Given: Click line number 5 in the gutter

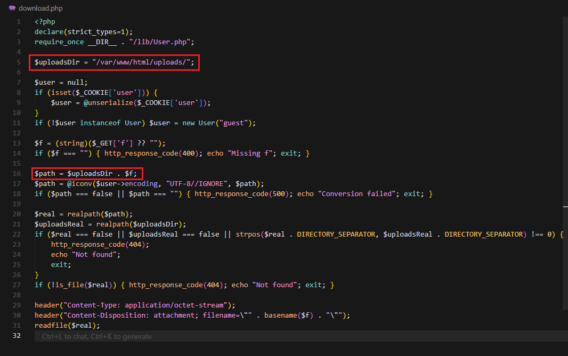Looking at the screenshot, I should (x=18, y=62).
